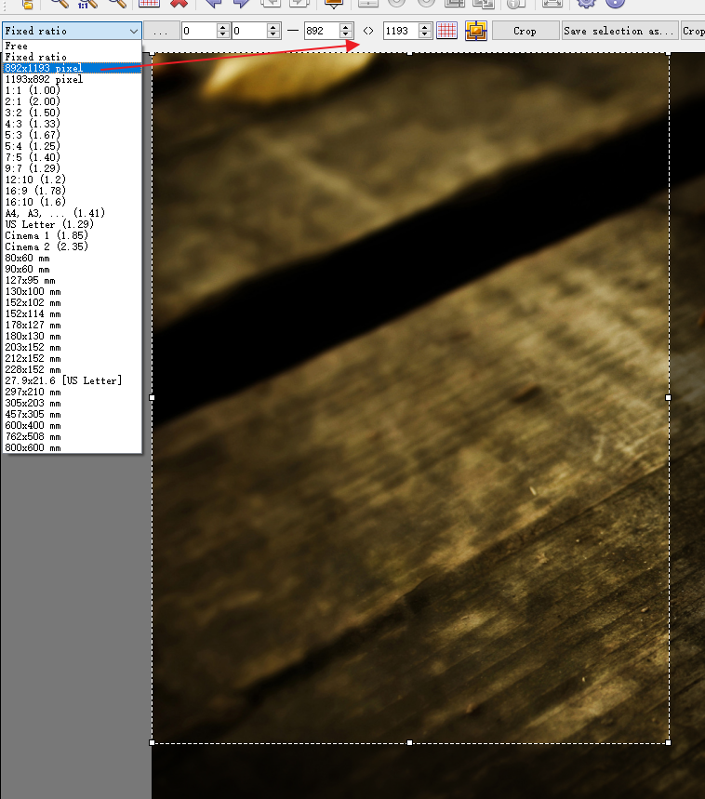The image size is (705, 799).
Task: Choose the '600x400 mm' size
Action: pos(72,426)
